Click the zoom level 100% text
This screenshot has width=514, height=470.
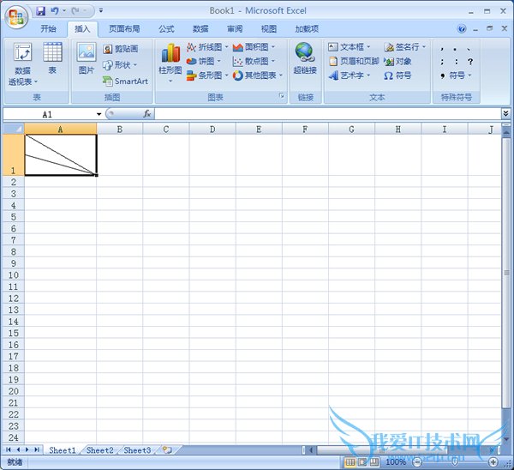pos(396,462)
